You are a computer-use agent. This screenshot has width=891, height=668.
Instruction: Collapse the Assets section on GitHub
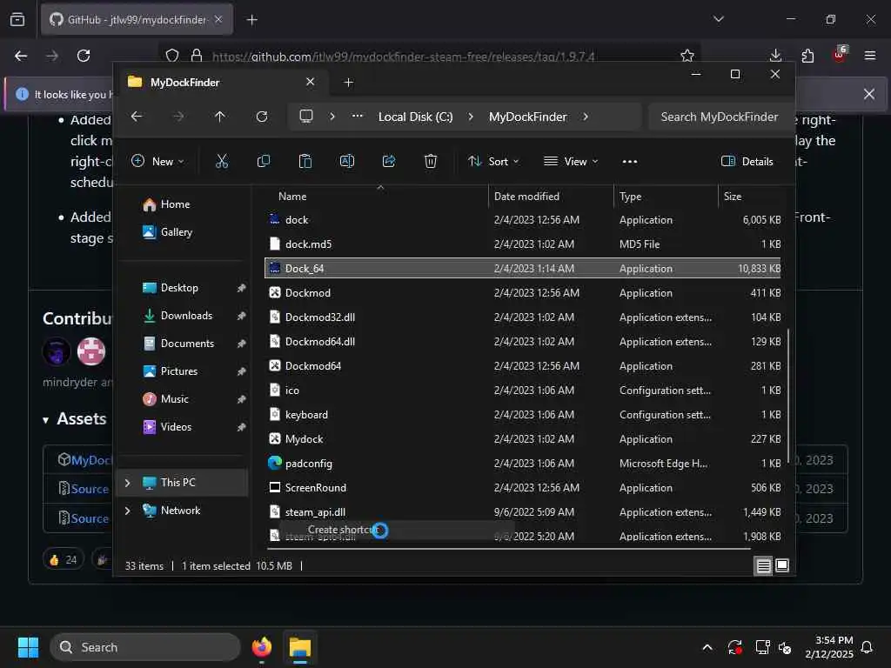(45, 420)
